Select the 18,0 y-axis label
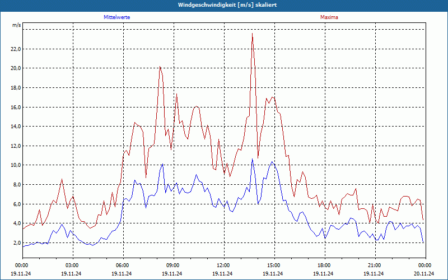 (16, 88)
